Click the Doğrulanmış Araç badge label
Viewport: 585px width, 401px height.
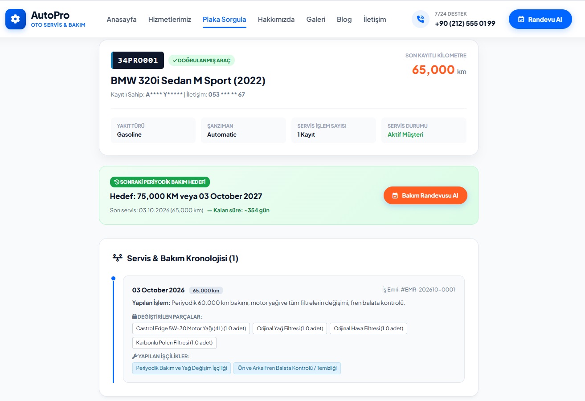pos(201,61)
